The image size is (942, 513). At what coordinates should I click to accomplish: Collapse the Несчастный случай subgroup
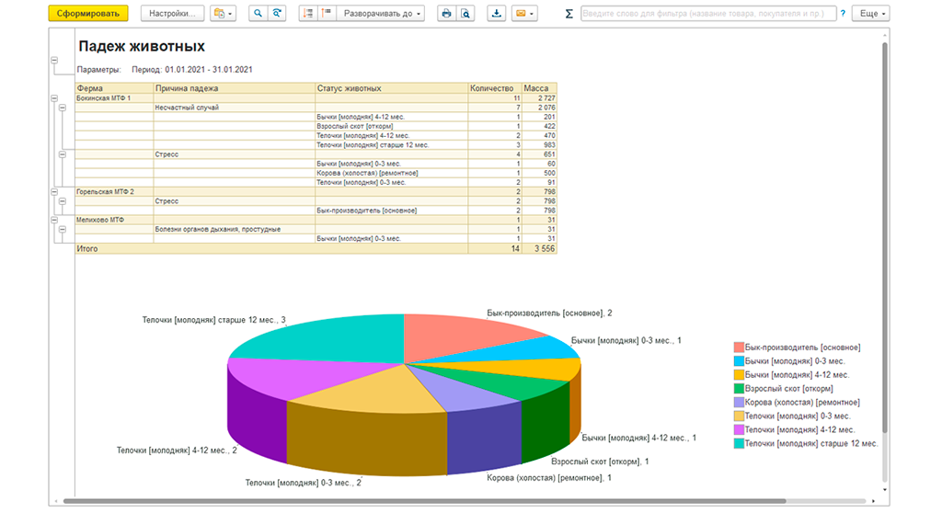(x=63, y=108)
